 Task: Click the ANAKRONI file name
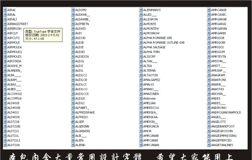(x=218, y=80)
